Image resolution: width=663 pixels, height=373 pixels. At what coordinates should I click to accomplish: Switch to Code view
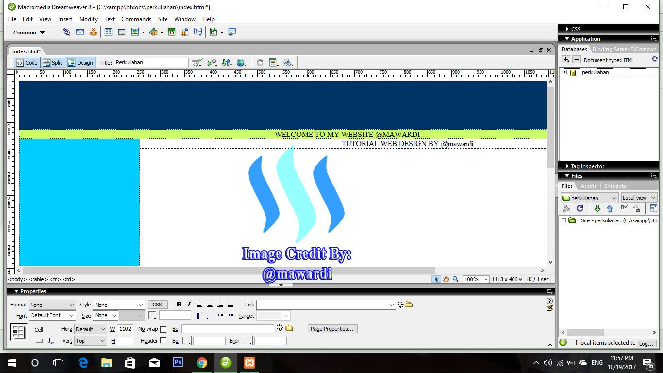pos(27,63)
